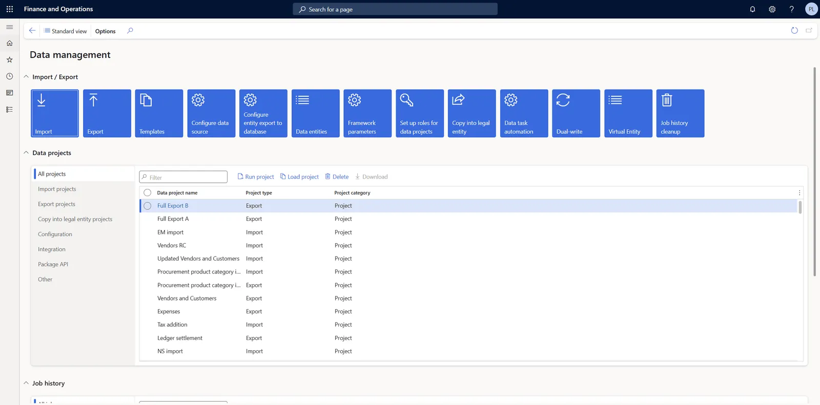
Task: Click Load project button
Action: point(299,177)
